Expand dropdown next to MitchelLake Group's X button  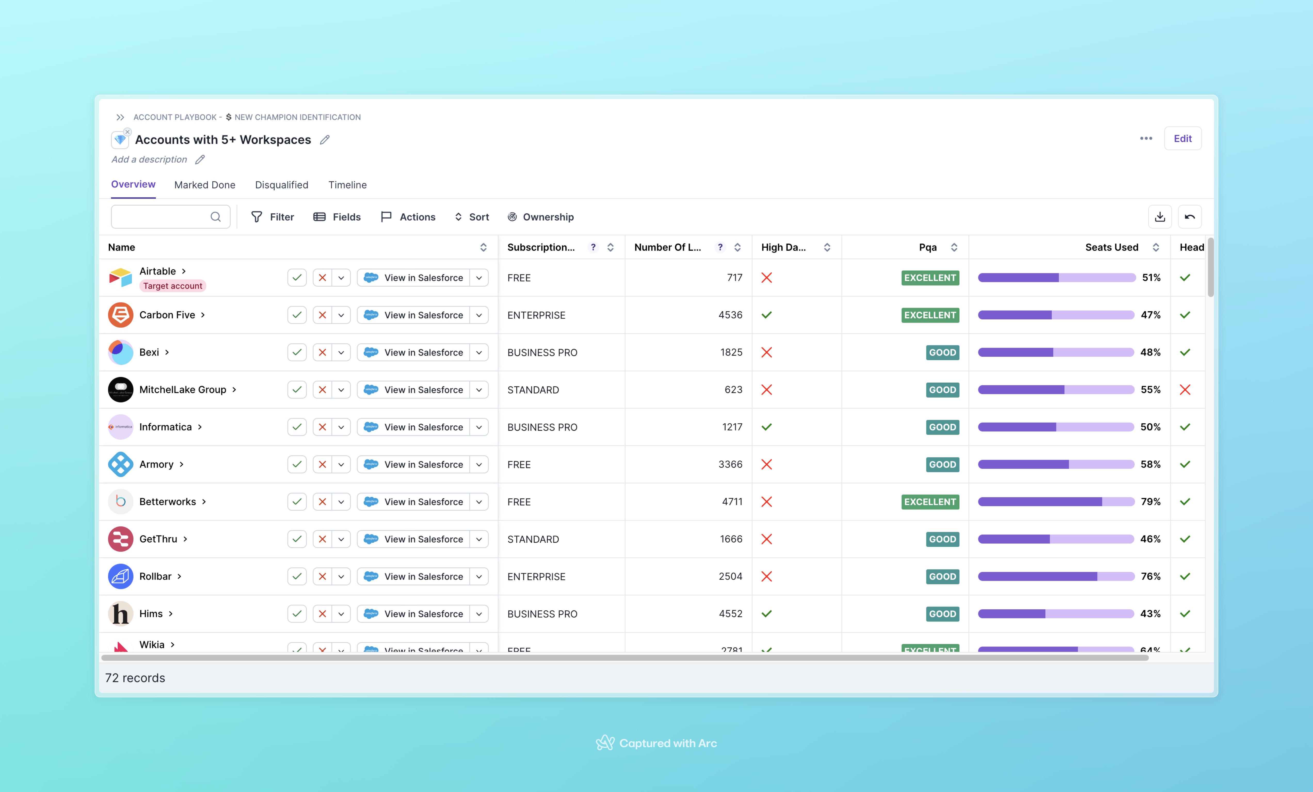coord(341,390)
